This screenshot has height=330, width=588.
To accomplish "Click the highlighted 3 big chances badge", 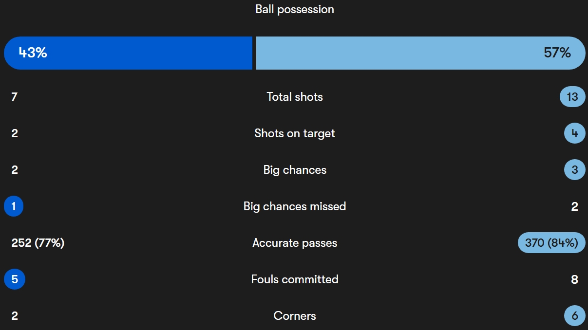I will (574, 170).
